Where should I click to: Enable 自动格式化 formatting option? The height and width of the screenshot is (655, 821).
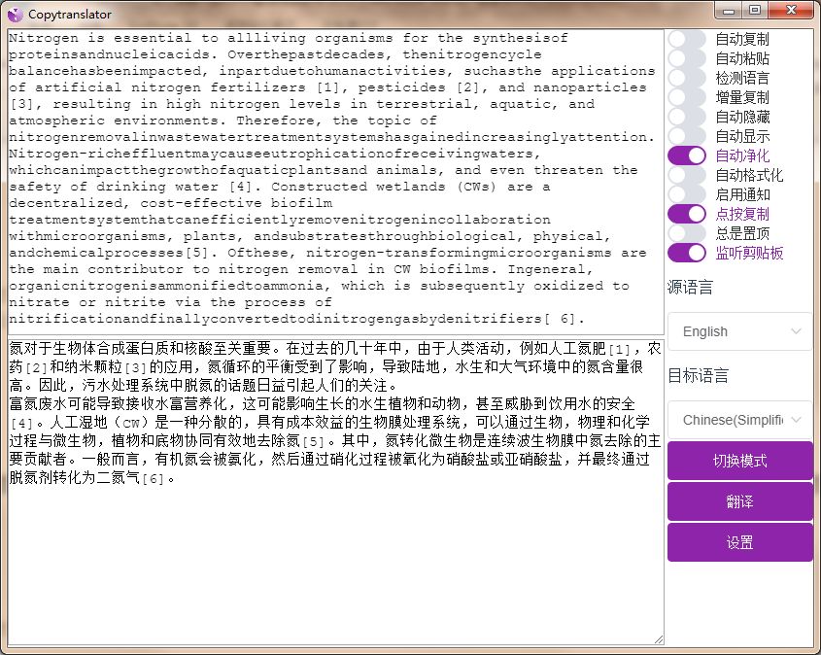(686, 175)
